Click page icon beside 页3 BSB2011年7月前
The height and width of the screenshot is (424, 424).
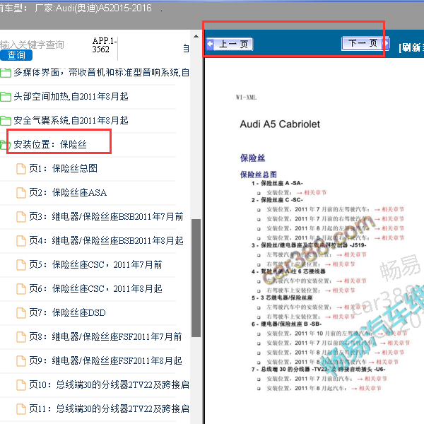pyautogui.click(x=21, y=217)
